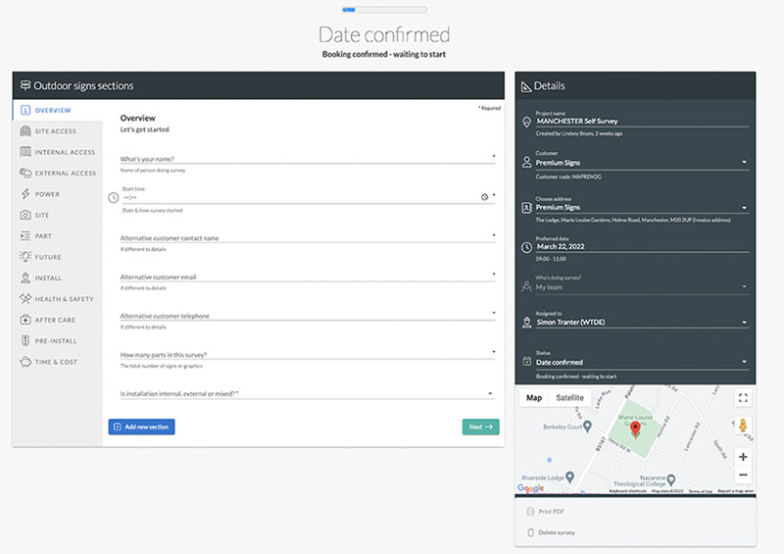Click the Keyboard shortcuts map link
This screenshot has height=554, width=784.
(x=628, y=491)
